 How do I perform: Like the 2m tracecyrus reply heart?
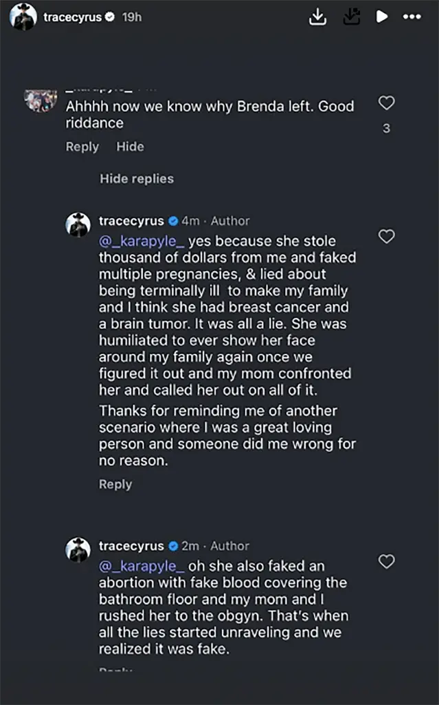387,561
